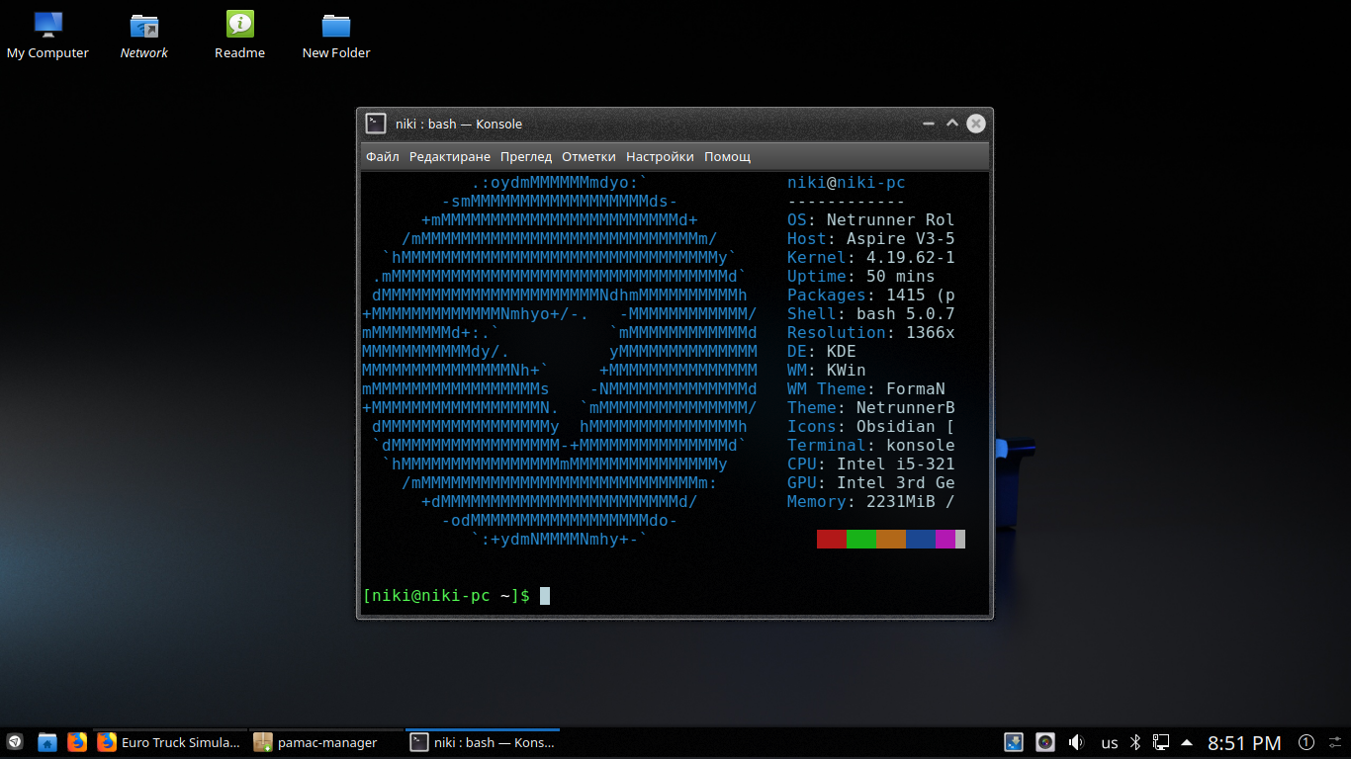The image size is (1351, 759).
Task: Open the Файл menu in Konsole
Action: [383, 156]
